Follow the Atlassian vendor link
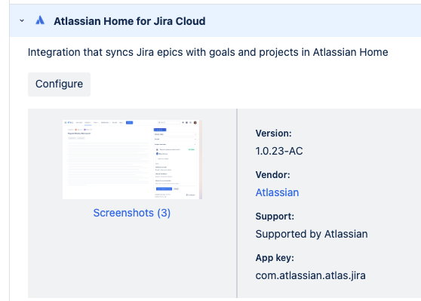 click(x=277, y=192)
